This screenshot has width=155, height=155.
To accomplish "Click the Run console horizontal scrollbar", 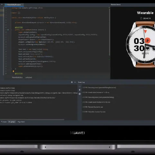I will point(32,120).
